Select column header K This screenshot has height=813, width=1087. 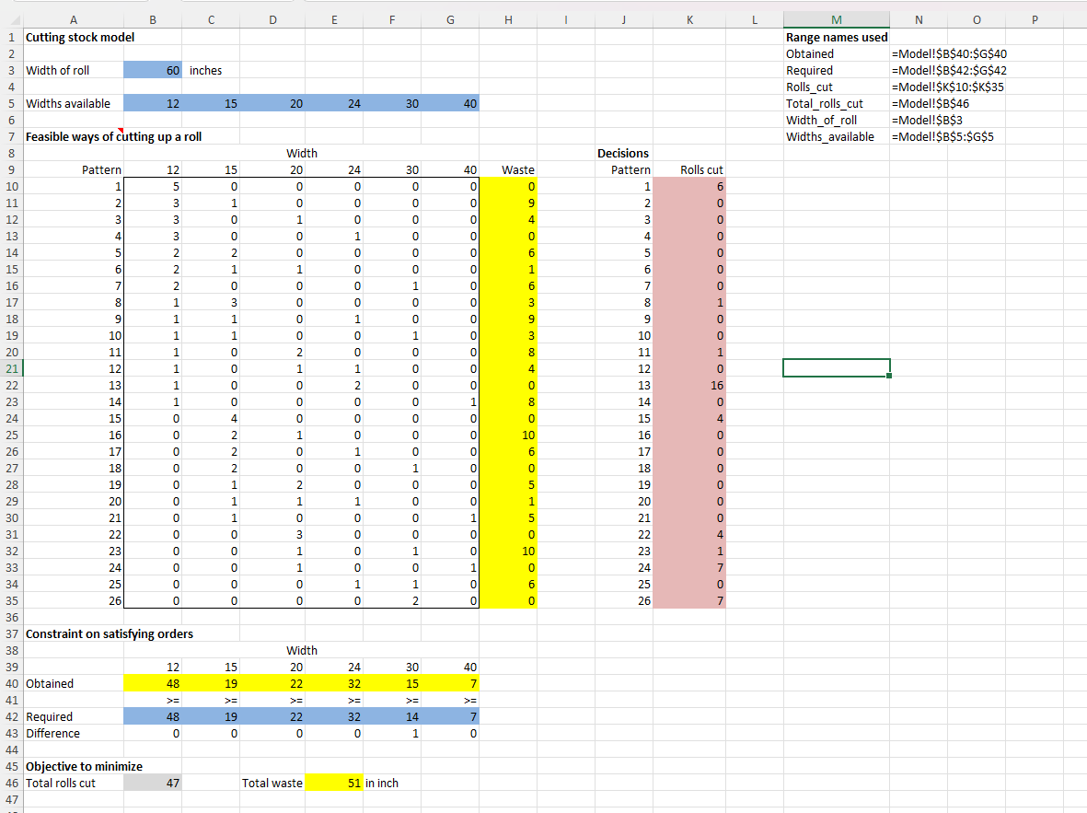pos(689,19)
